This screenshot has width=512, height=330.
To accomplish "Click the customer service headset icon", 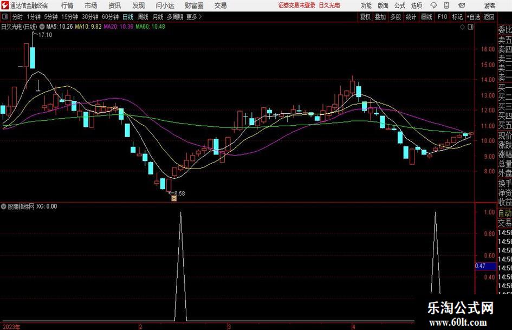I will point(433,5).
